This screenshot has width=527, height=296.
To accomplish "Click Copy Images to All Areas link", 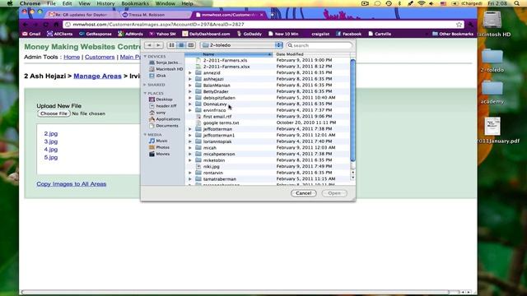I will pos(72,184).
